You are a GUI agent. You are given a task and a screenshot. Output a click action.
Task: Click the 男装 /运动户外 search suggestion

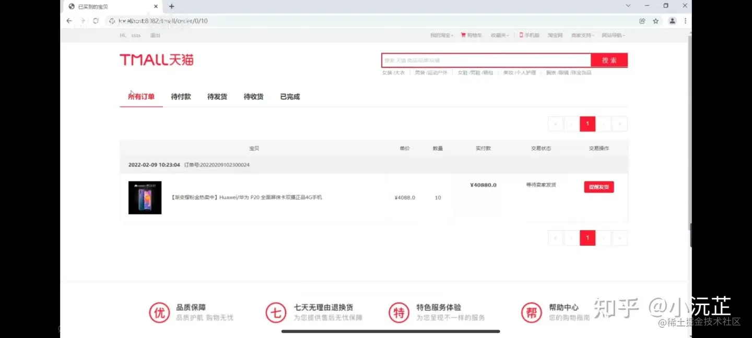coord(431,73)
